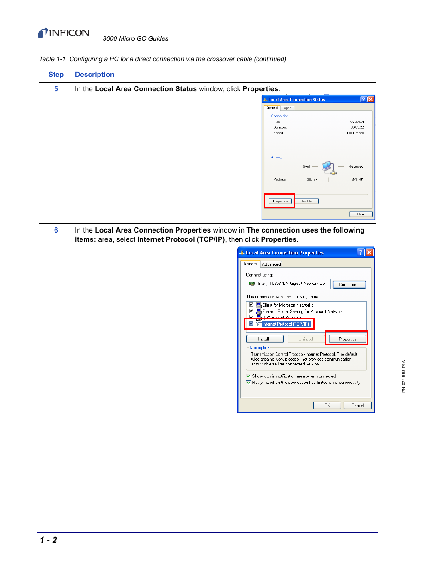Click the 'Connected' status value
Viewport: 441px width, 572px height.
pyautogui.click(x=356, y=122)
